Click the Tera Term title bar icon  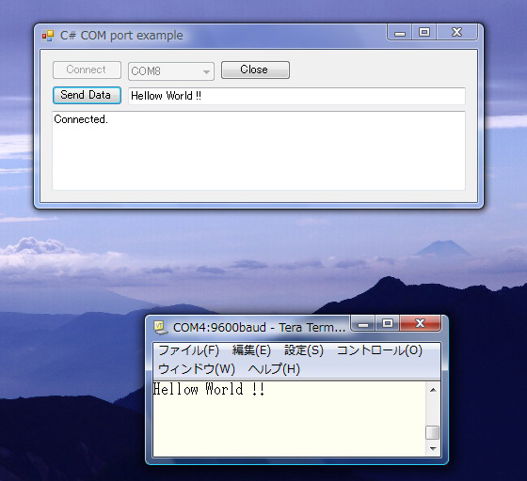click(160, 327)
